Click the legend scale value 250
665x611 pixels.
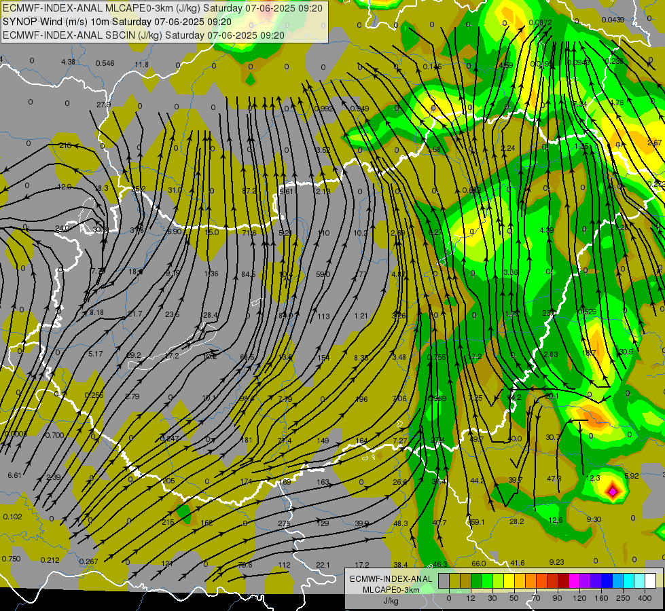623,598
